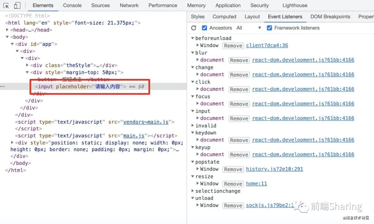Collapse the click event group

(193, 82)
